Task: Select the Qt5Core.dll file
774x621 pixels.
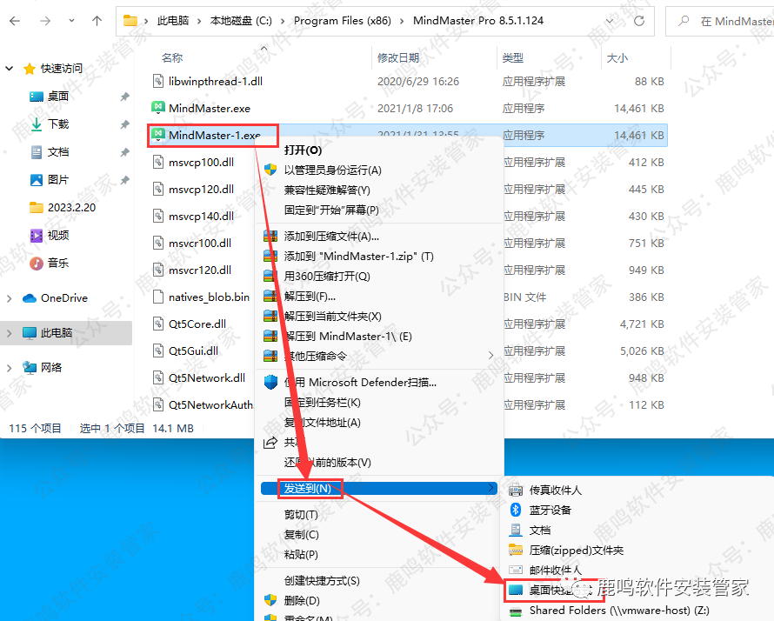Action: click(197, 324)
